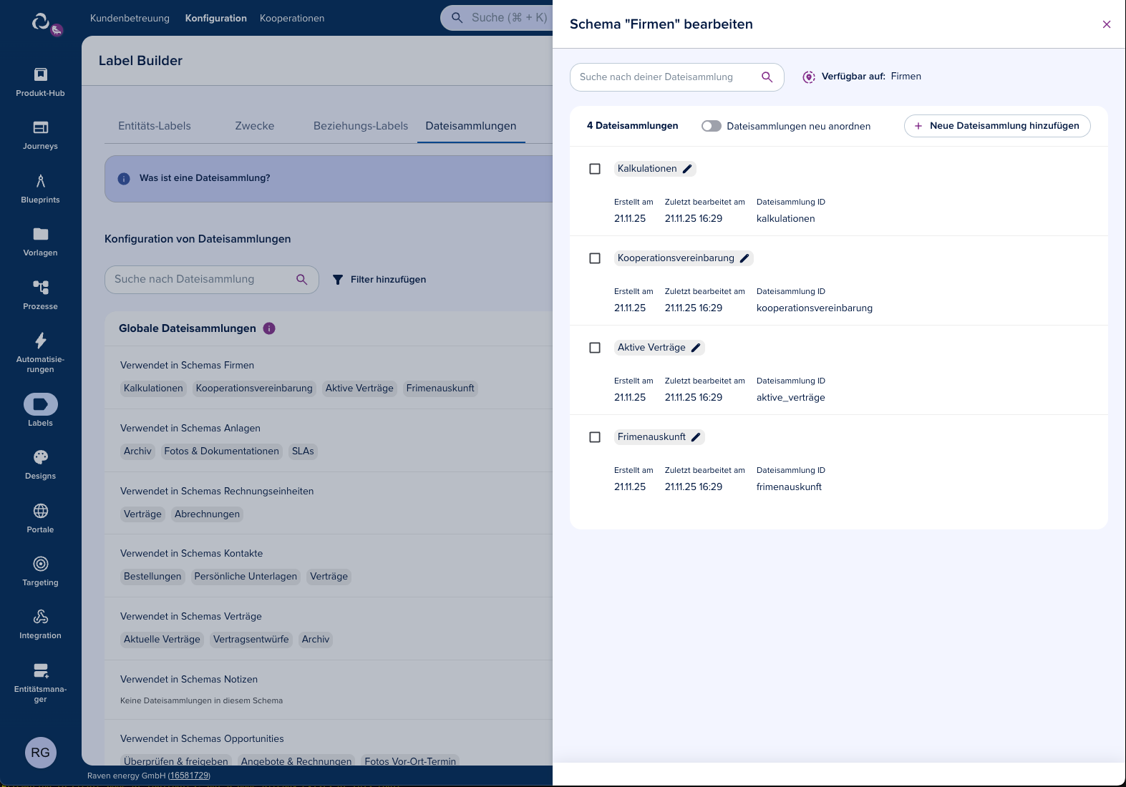Select the Kooperationsvereinbarung checkbox
Screen dimensions: 1126x787
(x=595, y=258)
